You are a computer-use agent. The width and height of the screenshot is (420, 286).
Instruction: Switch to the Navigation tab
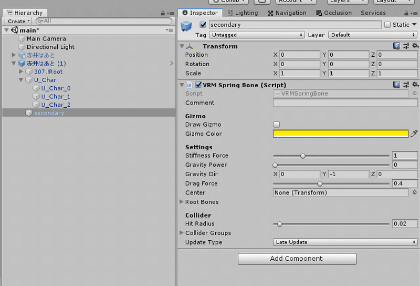coord(287,13)
